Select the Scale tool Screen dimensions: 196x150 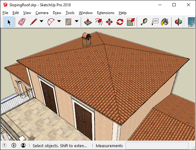(130, 22)
